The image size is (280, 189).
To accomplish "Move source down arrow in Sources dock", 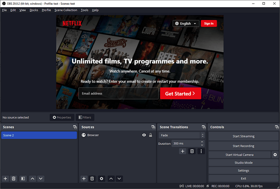I will point(119,178).
